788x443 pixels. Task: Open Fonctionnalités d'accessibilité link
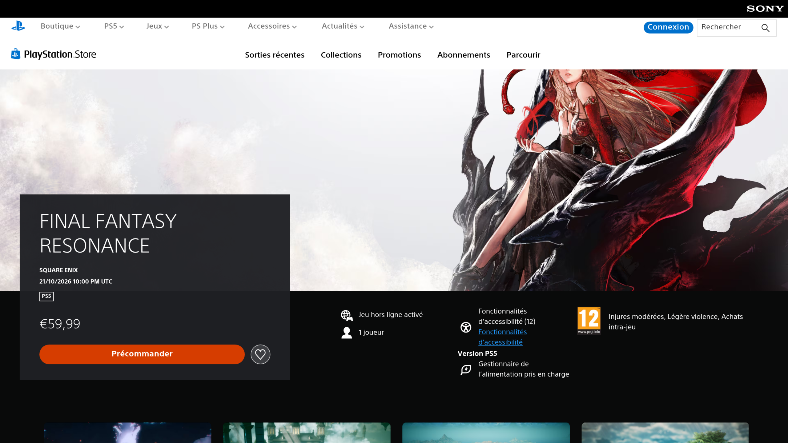coord(502,337)
